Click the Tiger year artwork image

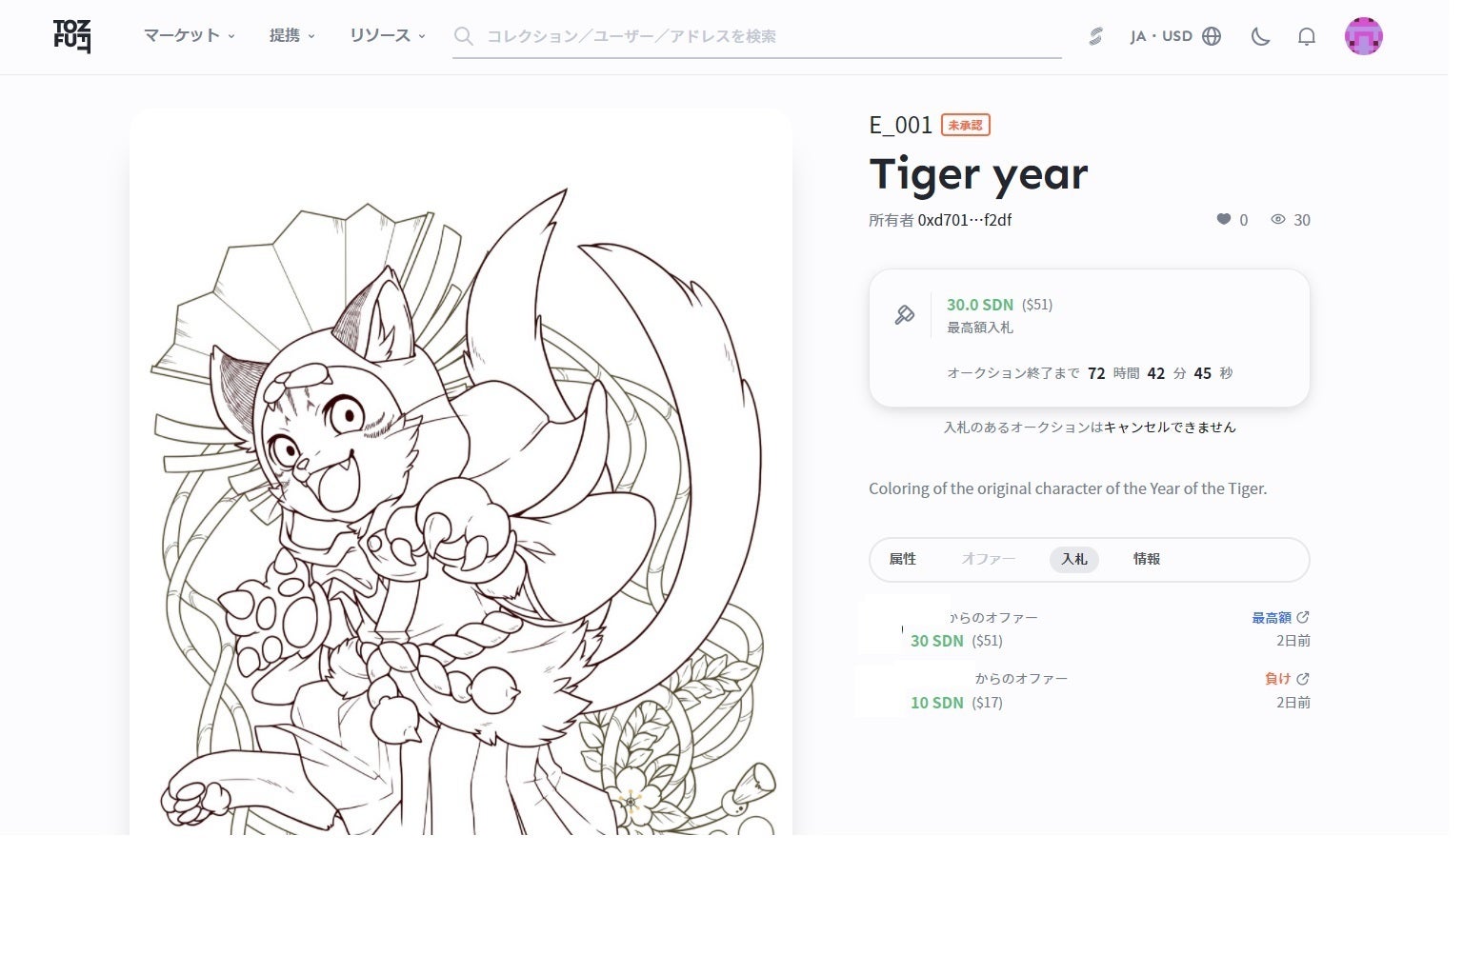tap(461, 476)
